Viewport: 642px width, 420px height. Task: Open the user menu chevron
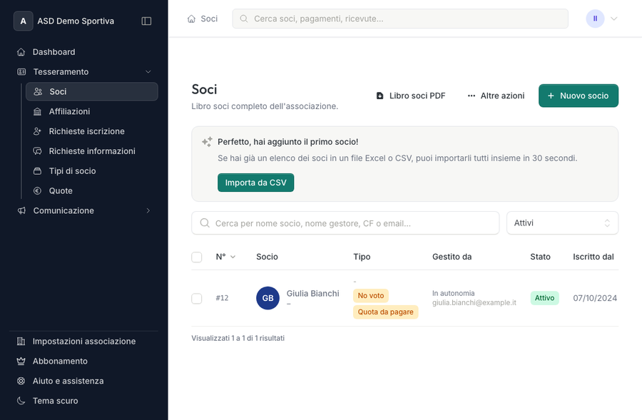(613, 19)
